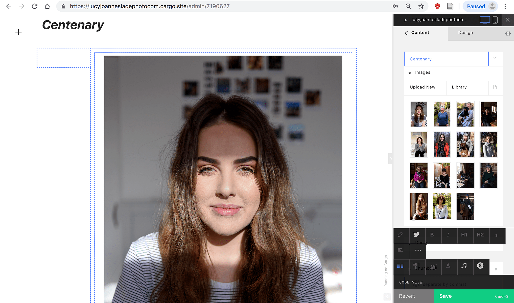The height and width of the screenshot is (303, 514).
Task: Click the Twitter bird icon
Action: [416, 235]
